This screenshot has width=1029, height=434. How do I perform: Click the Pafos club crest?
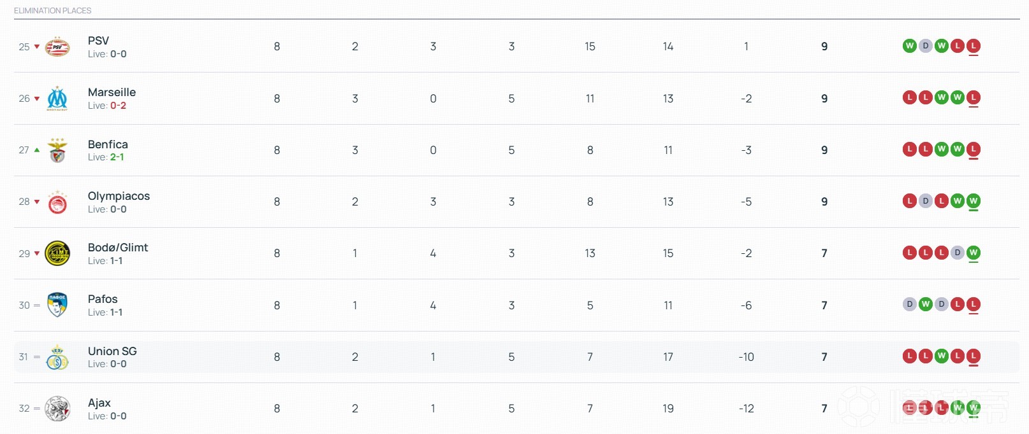pos(57,305)
